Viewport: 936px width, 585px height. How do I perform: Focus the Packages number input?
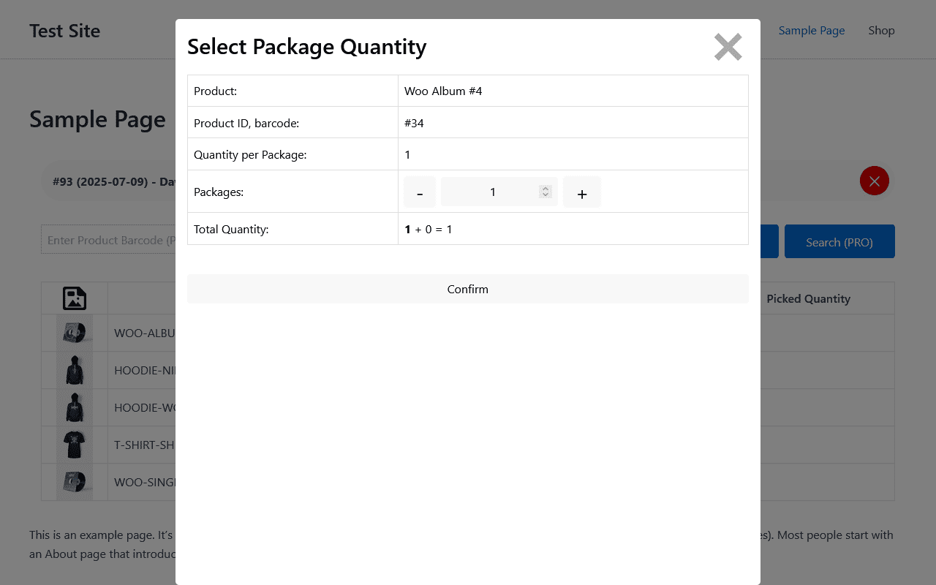[491, 192]
